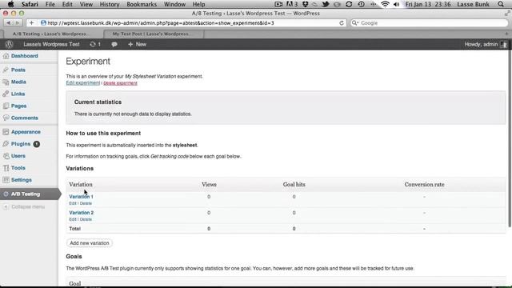This screenshot has height=288, width=512.
Task: Click the updates refresh icon in admin bar
Action: coord(93,45)
